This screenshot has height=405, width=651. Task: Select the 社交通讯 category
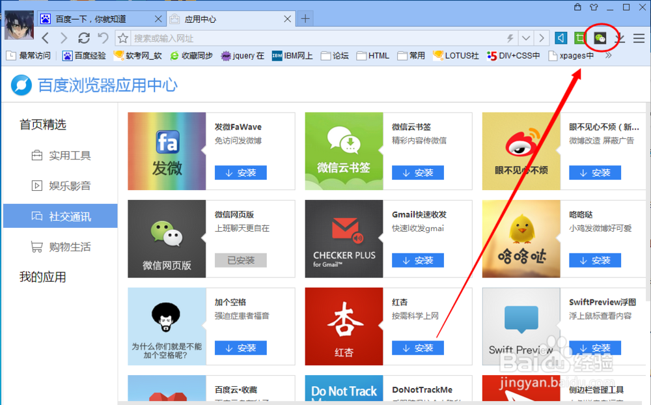click(x=61, y=216)
